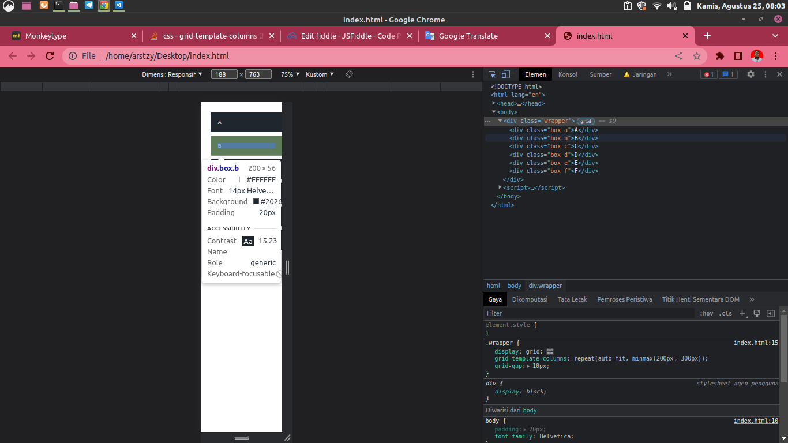This screenshot has width=788, height=443.
Task: Expand the head element node
Action: (494, 103)
